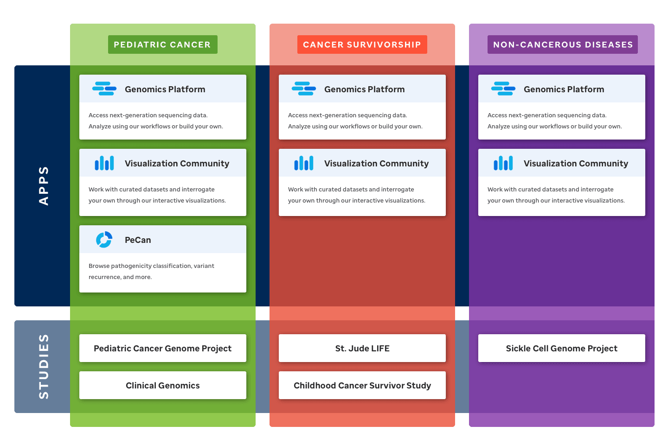Click the Visualization Community bar-chart icon under Pediatric Cancer
Viewport: 668px width, 445px height.
point(104,163)
